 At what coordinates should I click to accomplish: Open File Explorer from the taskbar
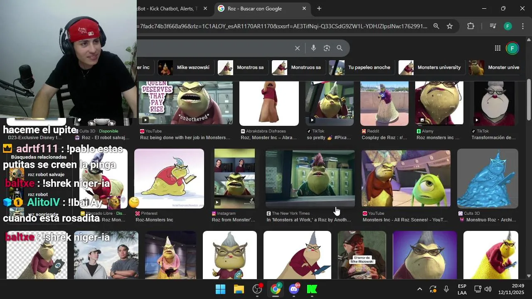(239, 289)
